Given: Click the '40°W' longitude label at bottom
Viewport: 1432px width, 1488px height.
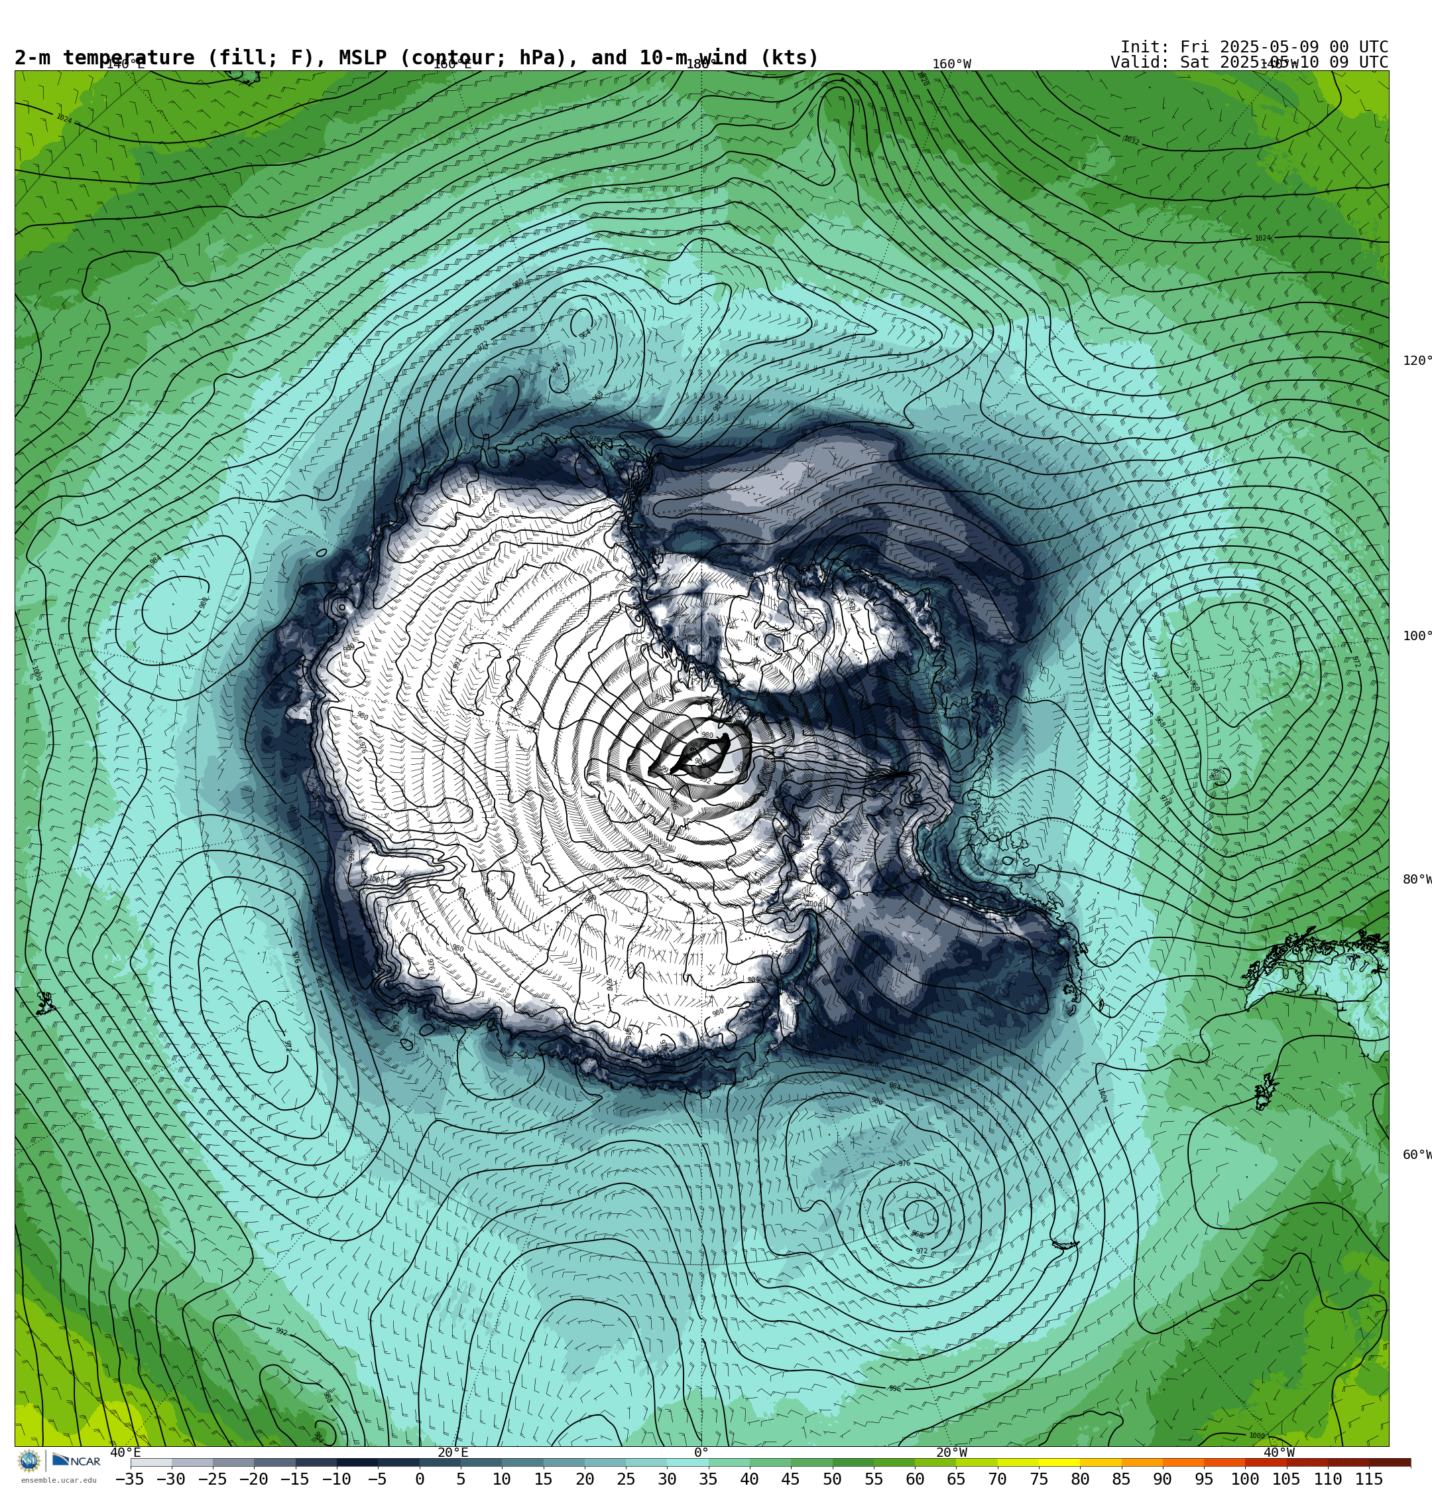Looking at the screenshot, I should tap(1279, 1452).
